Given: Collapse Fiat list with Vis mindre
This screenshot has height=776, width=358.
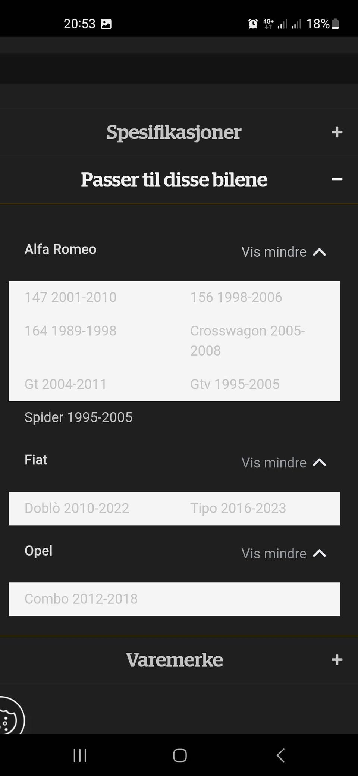Looking at the screenshot, I should tap(283, 463).
